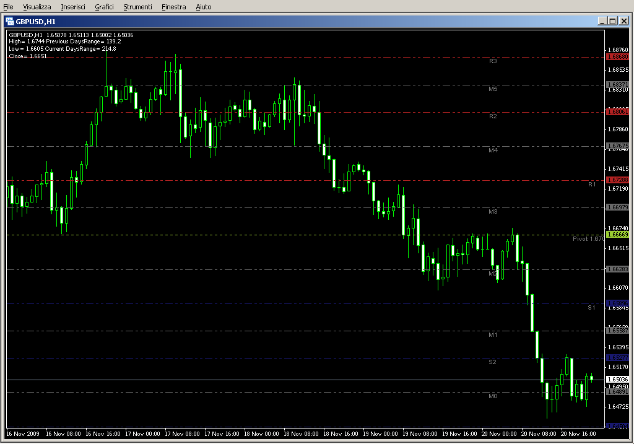Click the 1.67860 price scale value
The image size is (634, 444).
tap(619, 129)
